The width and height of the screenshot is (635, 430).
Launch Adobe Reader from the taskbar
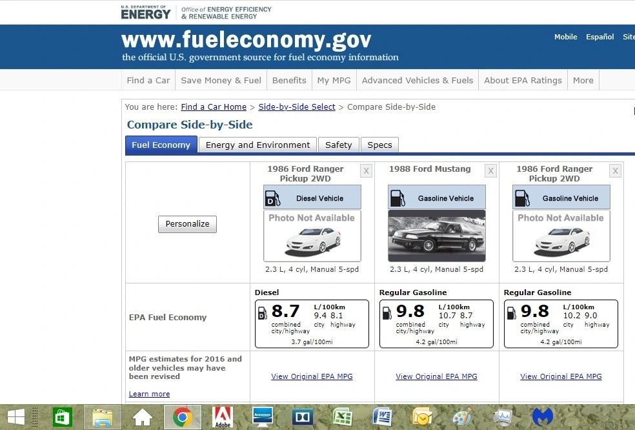click(x=223, y=418)
